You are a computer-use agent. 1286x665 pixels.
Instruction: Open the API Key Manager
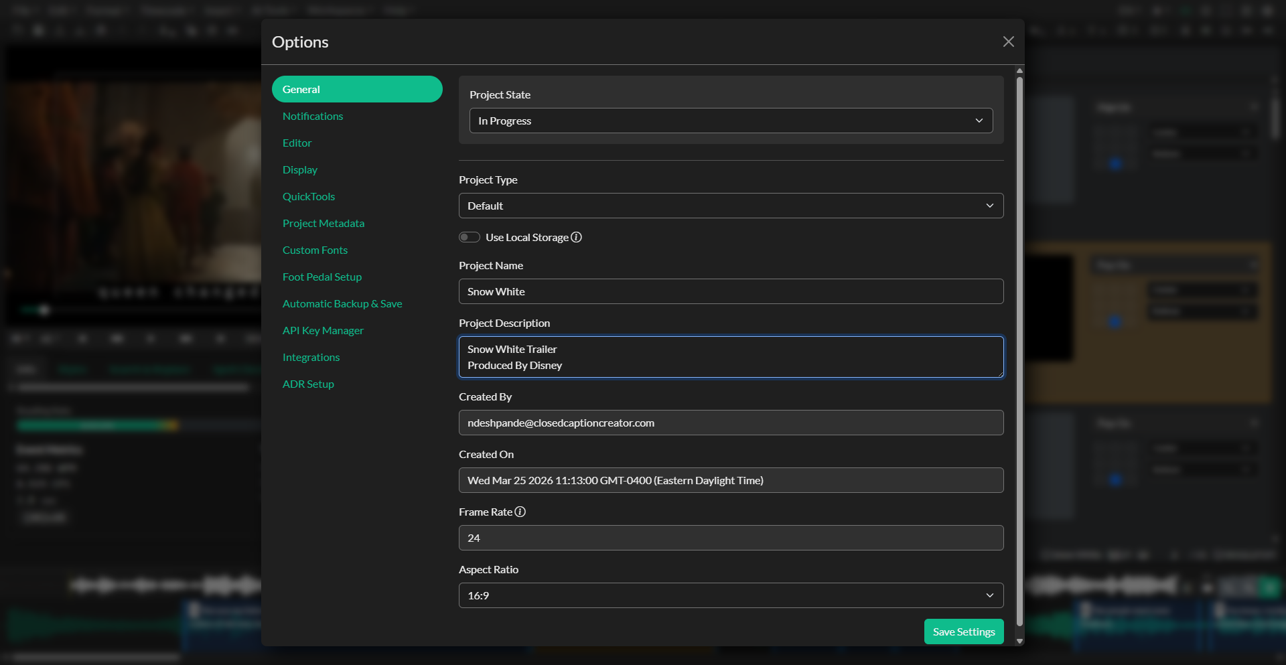tap(323, 330)
